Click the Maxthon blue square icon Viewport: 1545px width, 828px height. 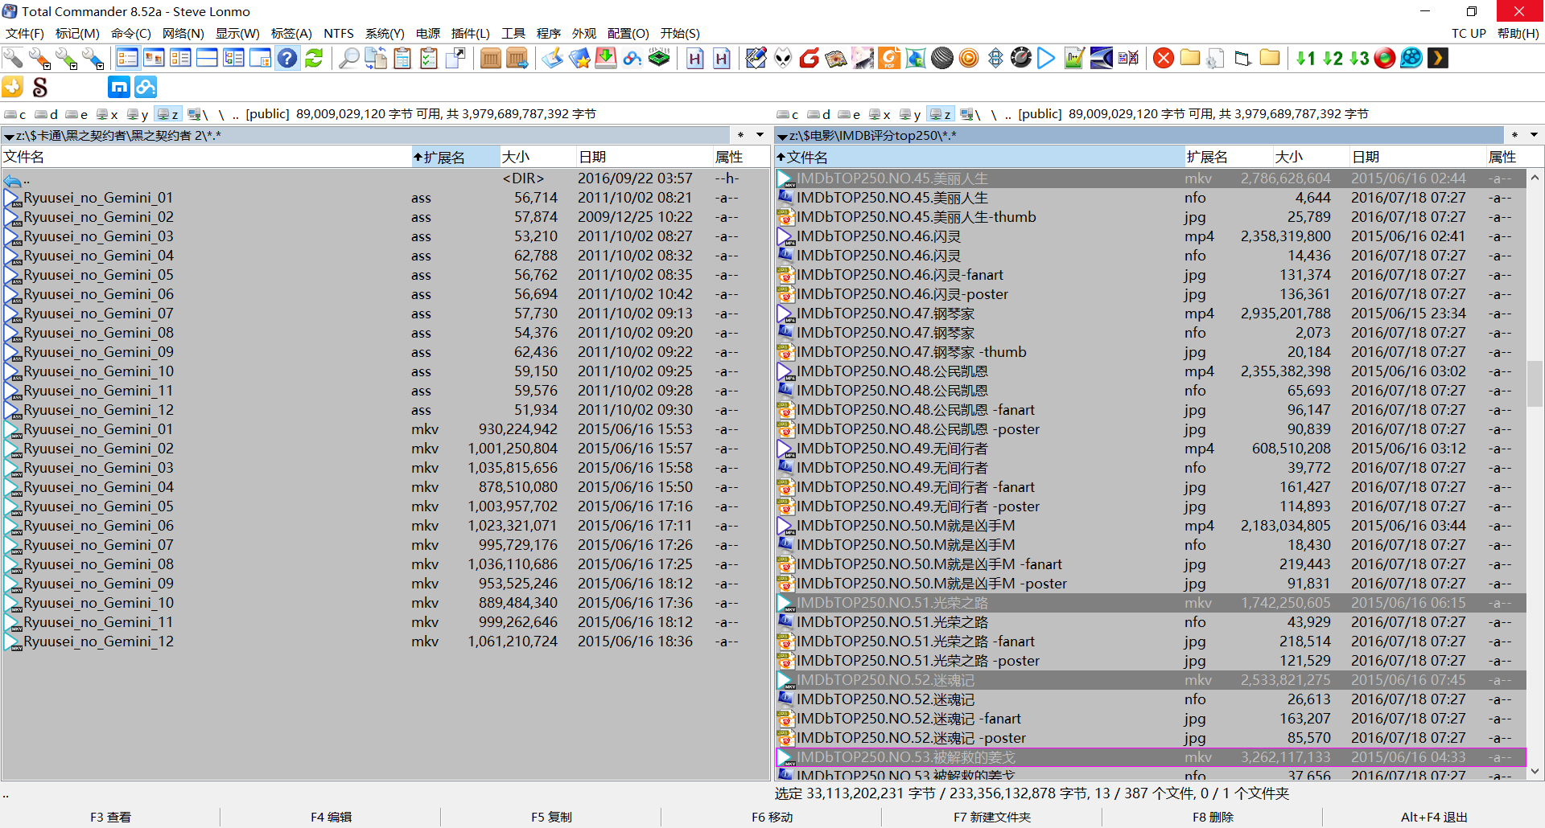(x=119, y=87)
